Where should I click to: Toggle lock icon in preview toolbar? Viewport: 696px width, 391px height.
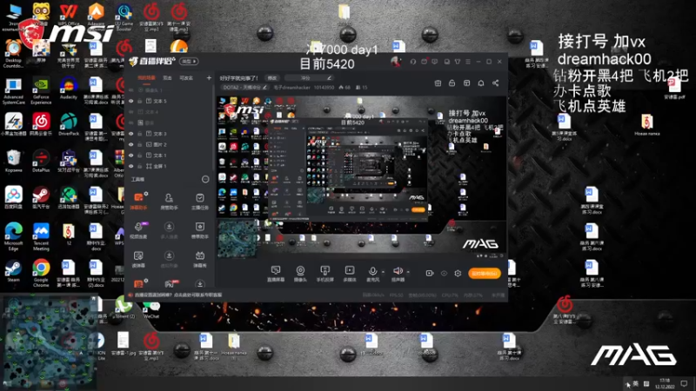tap(452, 83)
